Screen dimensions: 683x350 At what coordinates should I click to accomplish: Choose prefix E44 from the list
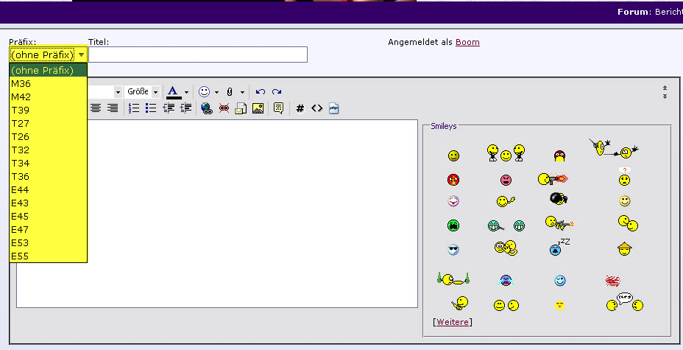click(x=49, y=189)
